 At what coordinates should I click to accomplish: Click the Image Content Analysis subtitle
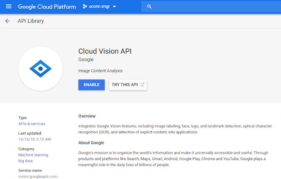click(101, 71)
